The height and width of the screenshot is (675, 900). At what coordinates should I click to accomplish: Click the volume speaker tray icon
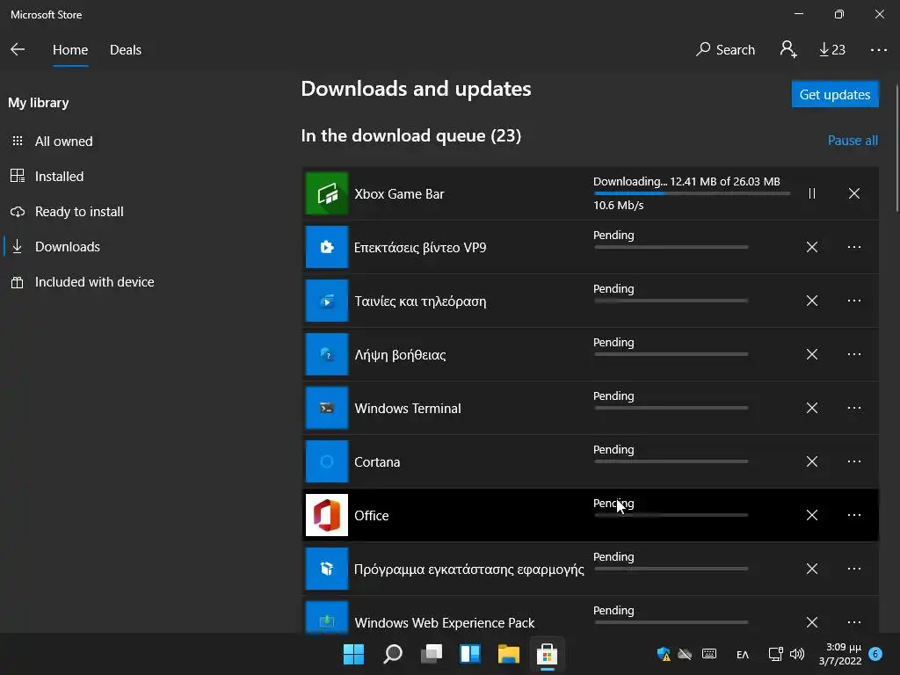point(796,654)
